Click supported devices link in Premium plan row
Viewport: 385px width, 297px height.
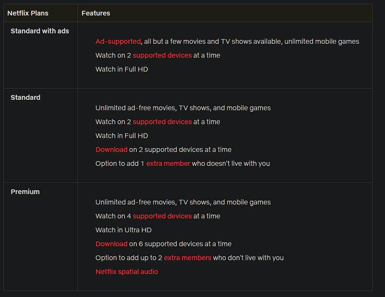[162, 216]
